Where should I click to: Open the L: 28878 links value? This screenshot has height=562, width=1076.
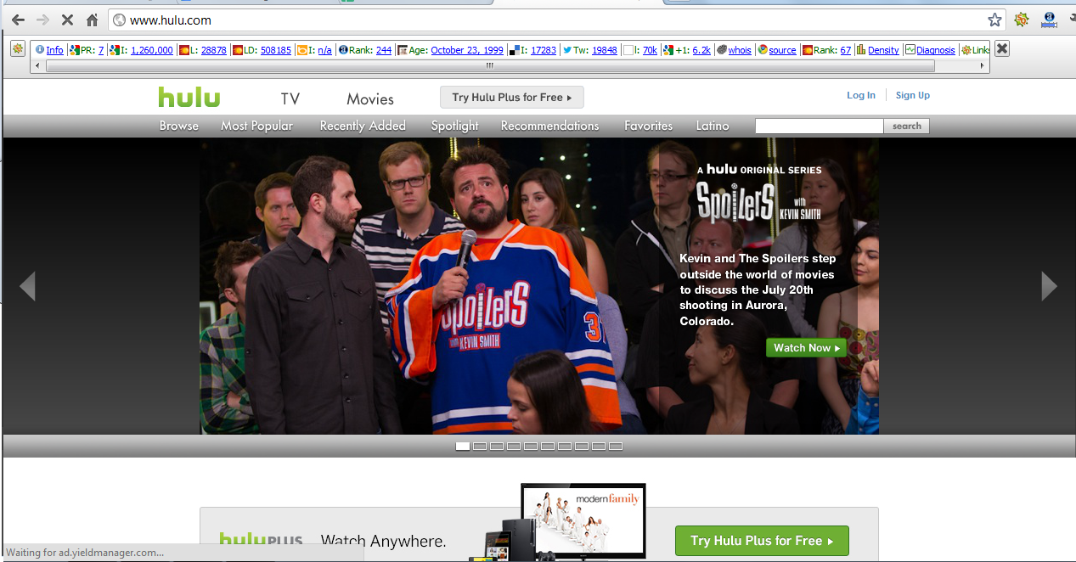214,50
